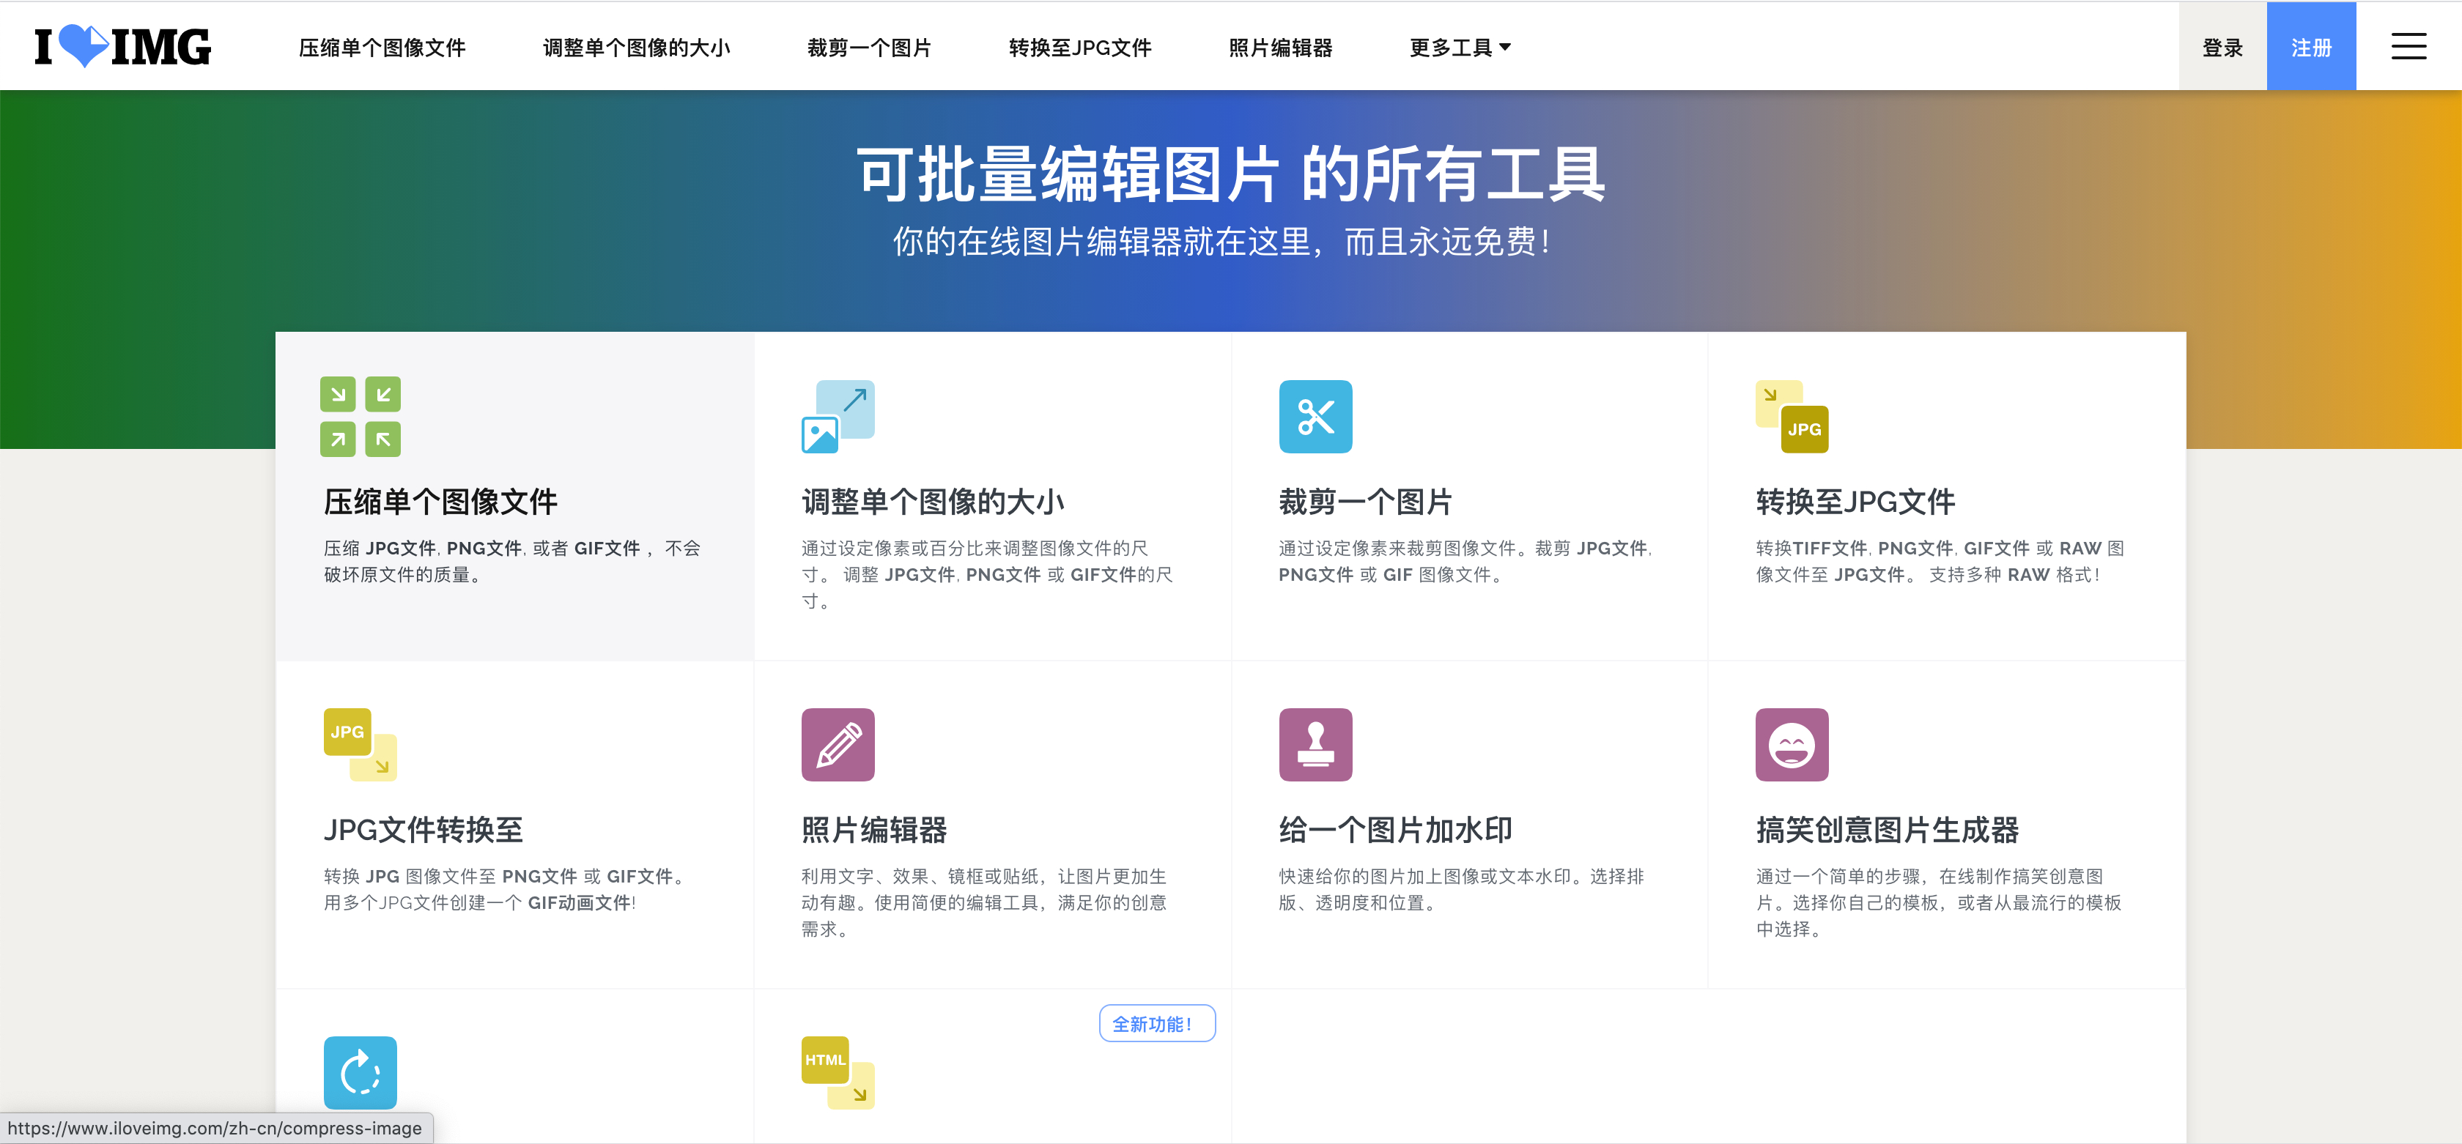The image size is (2462, 1144).
Task: Click the watermark stamp icon
Action: click(x=1315, y=744)
